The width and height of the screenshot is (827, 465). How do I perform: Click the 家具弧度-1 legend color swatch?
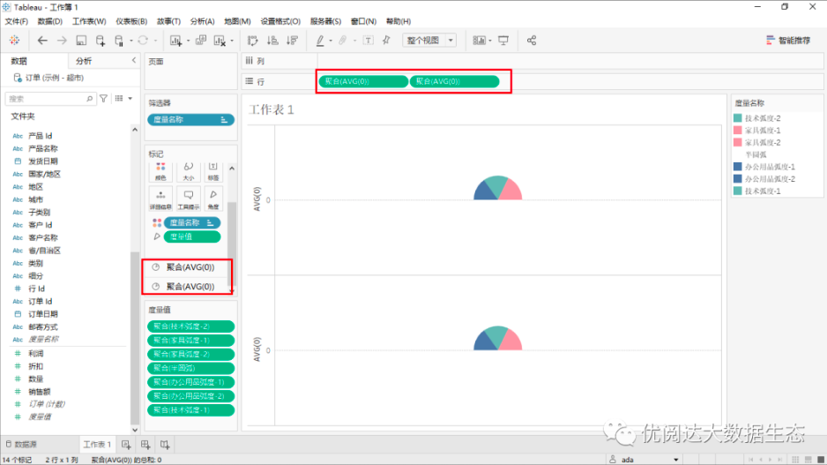(738, 131)
